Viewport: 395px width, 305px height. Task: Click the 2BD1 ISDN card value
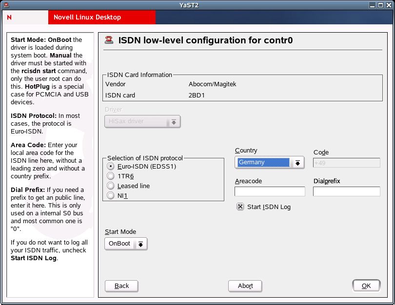197,95
